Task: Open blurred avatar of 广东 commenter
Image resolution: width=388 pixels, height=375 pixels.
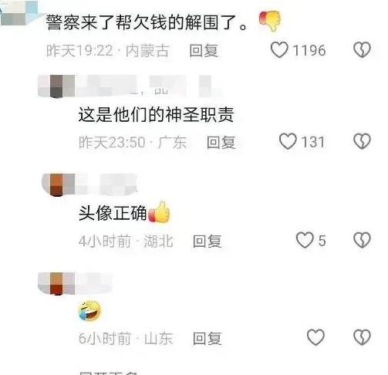Action: [x=56, y=86]
